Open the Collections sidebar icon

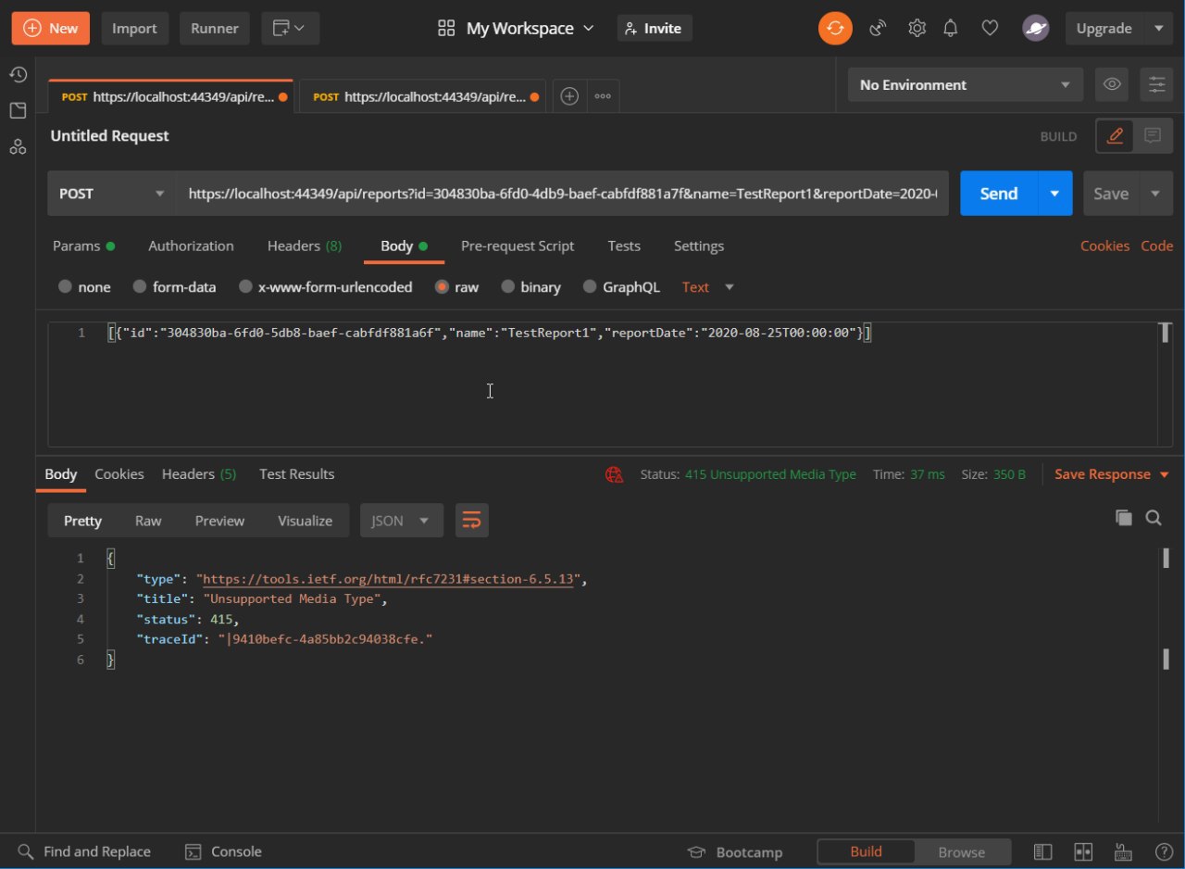point(18,111)
